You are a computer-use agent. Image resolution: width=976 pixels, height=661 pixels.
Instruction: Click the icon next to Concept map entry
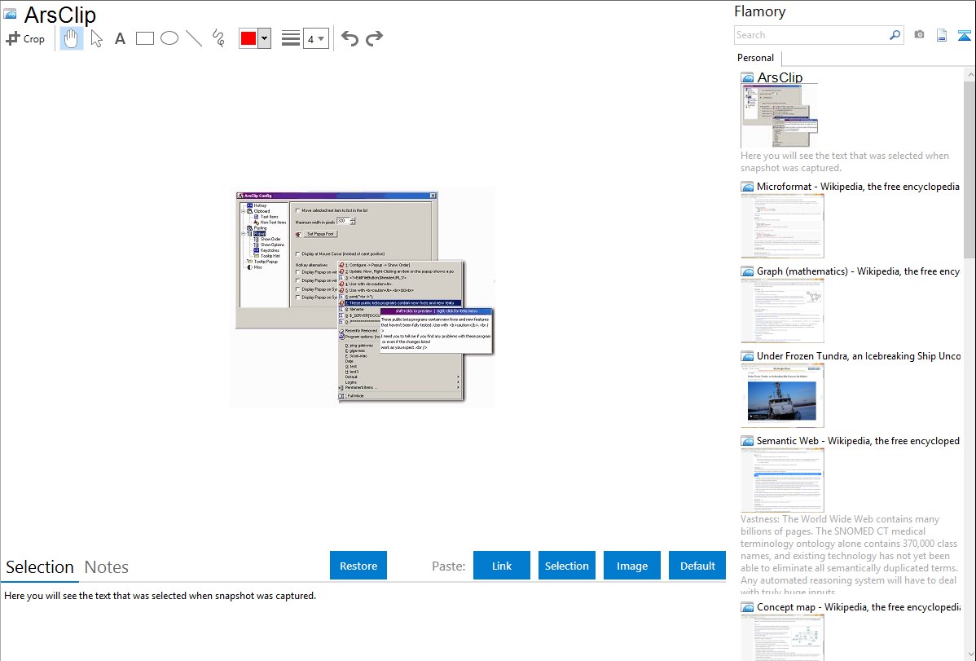[x=748, y=606]
